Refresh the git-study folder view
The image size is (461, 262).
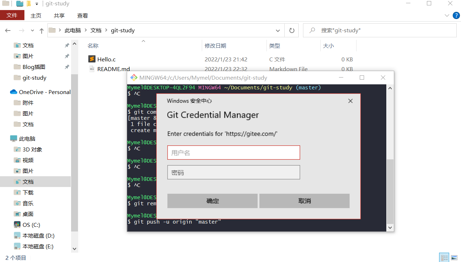pos(292,31)
